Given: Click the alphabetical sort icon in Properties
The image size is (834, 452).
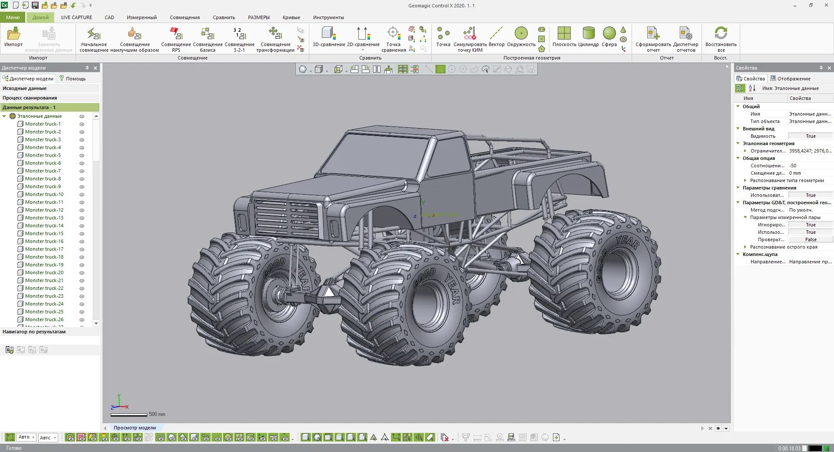Looking at the screenshot, I should [752, 88].
